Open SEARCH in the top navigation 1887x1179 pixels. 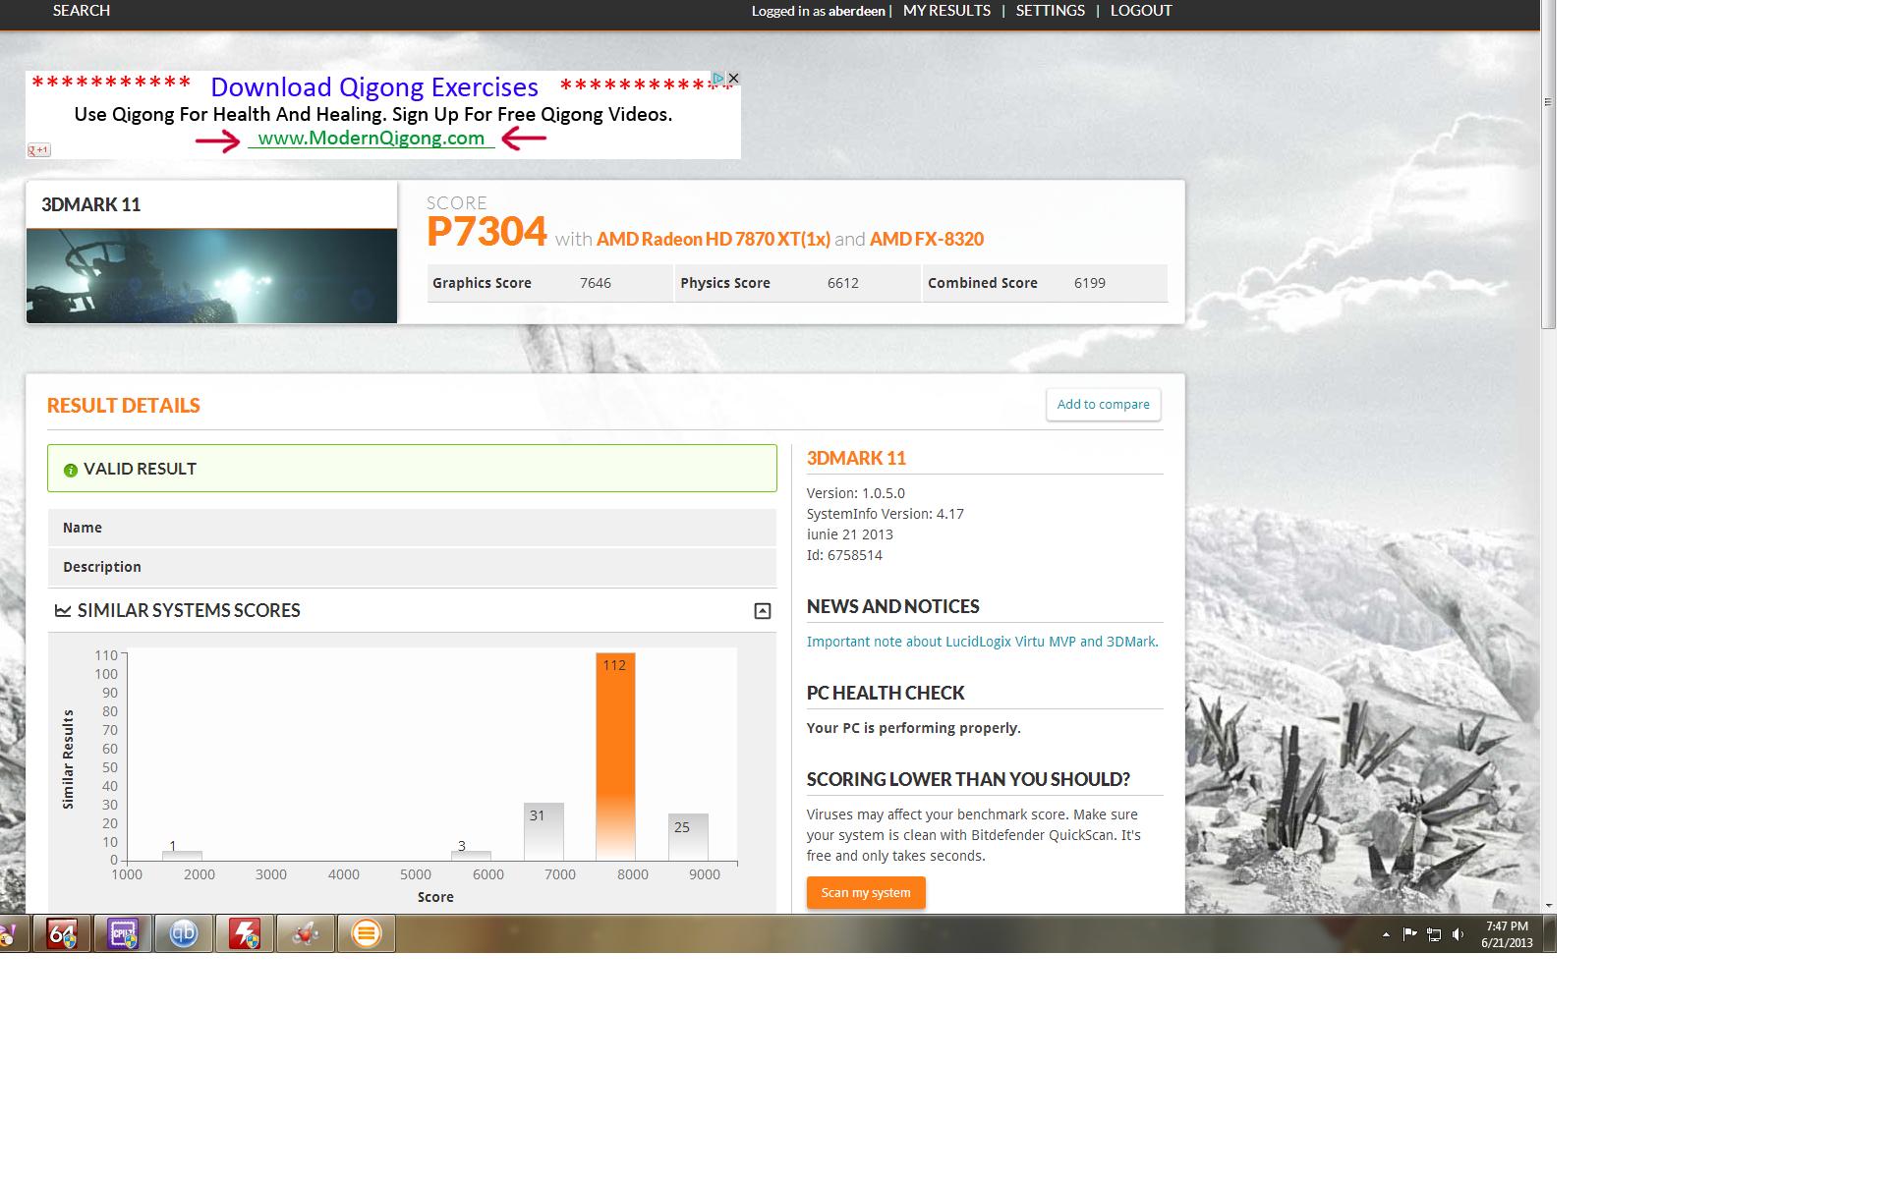click(x=82, y=11)
